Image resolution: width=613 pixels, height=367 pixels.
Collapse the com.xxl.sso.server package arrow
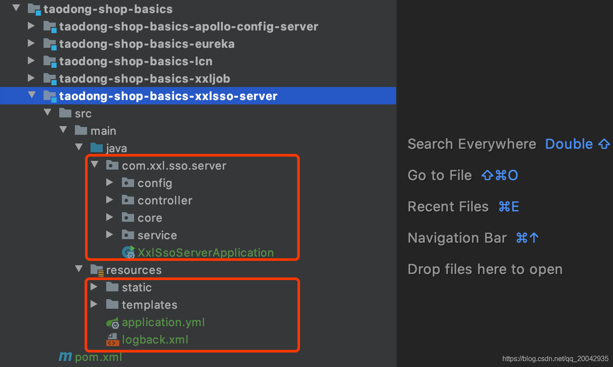click(94, 164)
